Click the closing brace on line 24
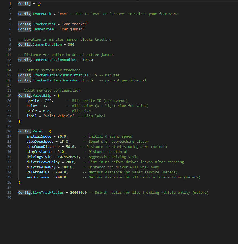The image size is (238, 244). [19, 121]
